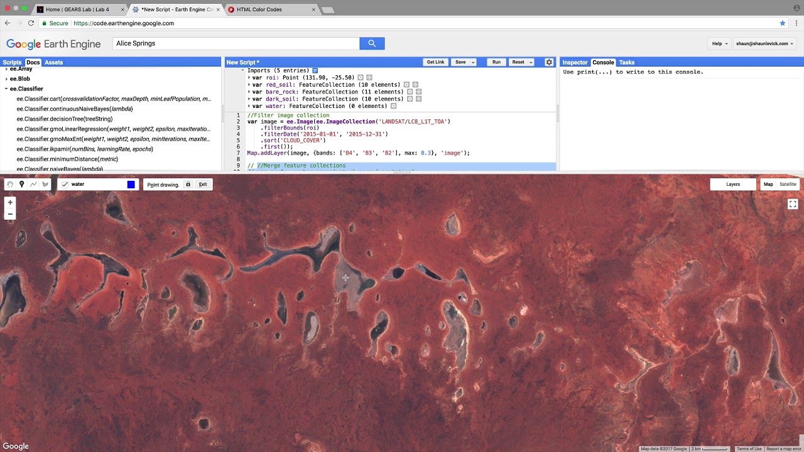Open the HTML Color Codes browser tab
This screenshot has width=804, height=452.
pyautogui.click(x=271, y=9)
